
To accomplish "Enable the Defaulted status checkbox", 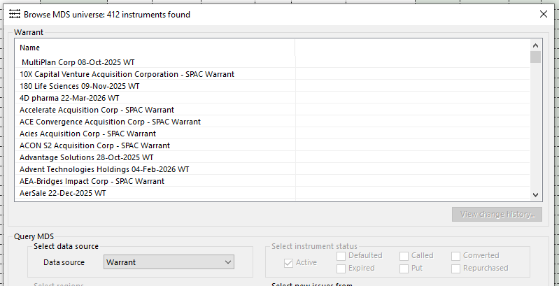I will (x=341, y=256).
